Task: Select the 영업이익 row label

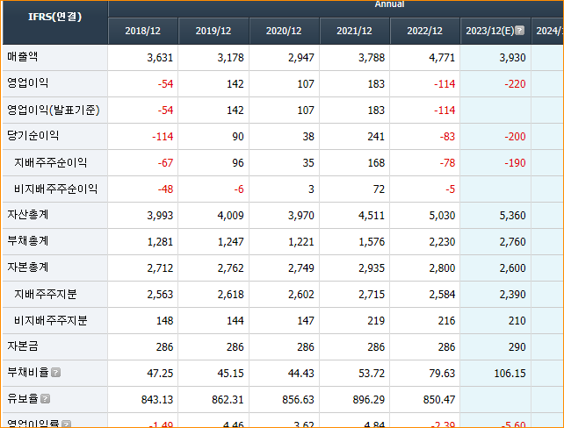Action: tap(28, 82)
